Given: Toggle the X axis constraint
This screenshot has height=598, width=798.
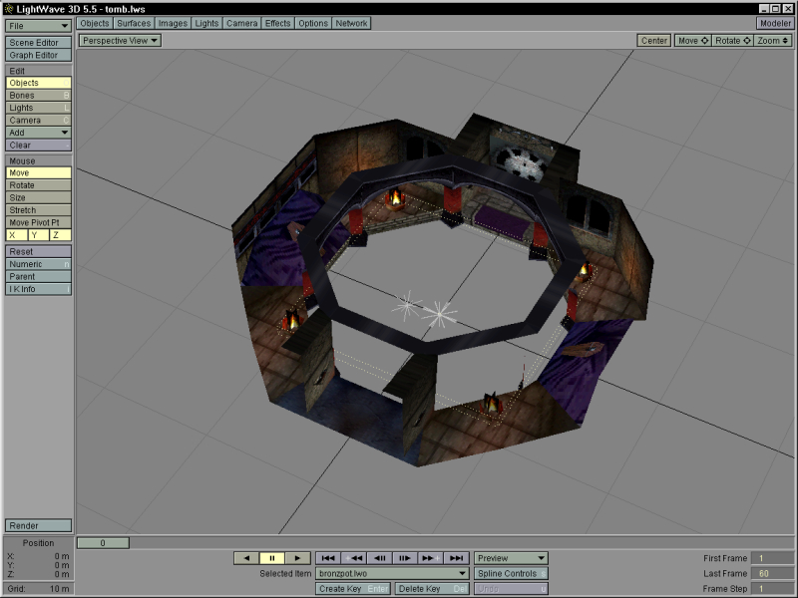Looking at the screenshot, I should [x=15, y=235].
